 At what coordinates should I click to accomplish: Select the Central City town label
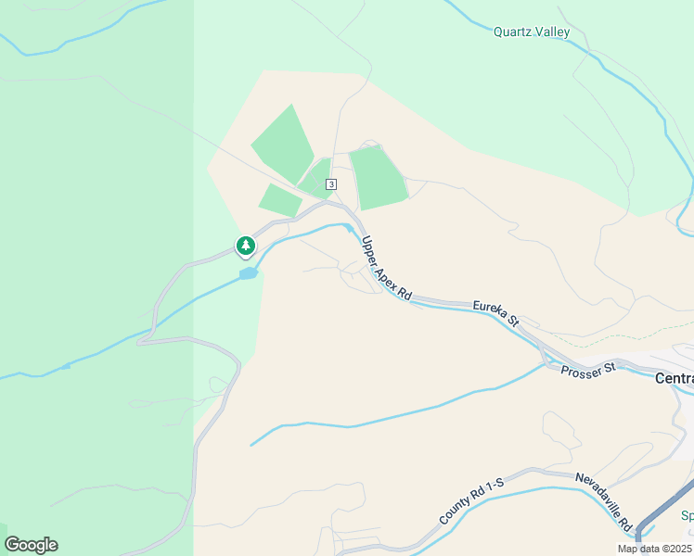(675, 378)
